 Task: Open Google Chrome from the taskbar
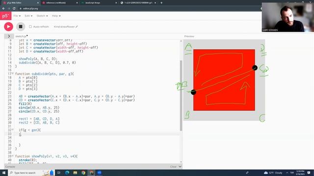(83, 173)
